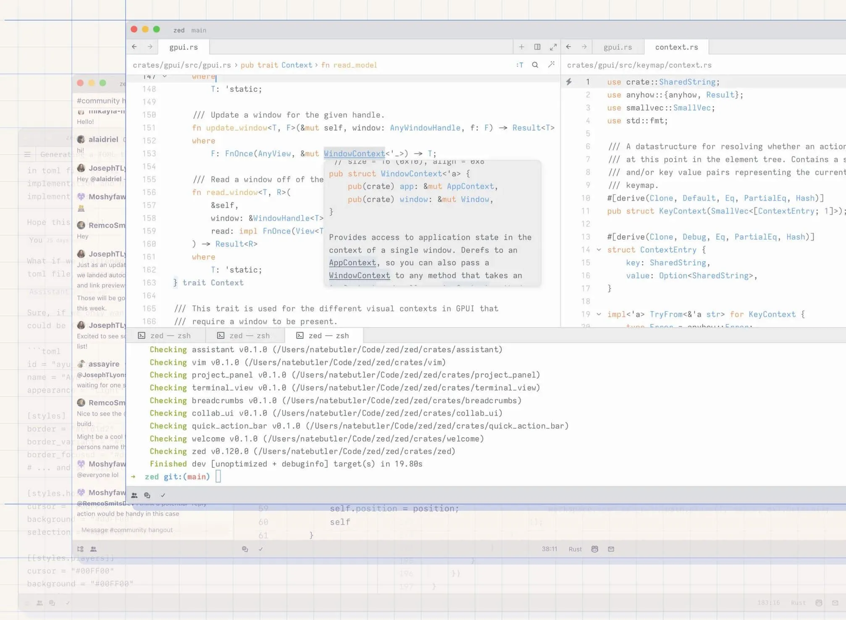Click Copilot icon in back window status bar
Viewport: 846px width, 620px height.
click(x=819, y=603)
